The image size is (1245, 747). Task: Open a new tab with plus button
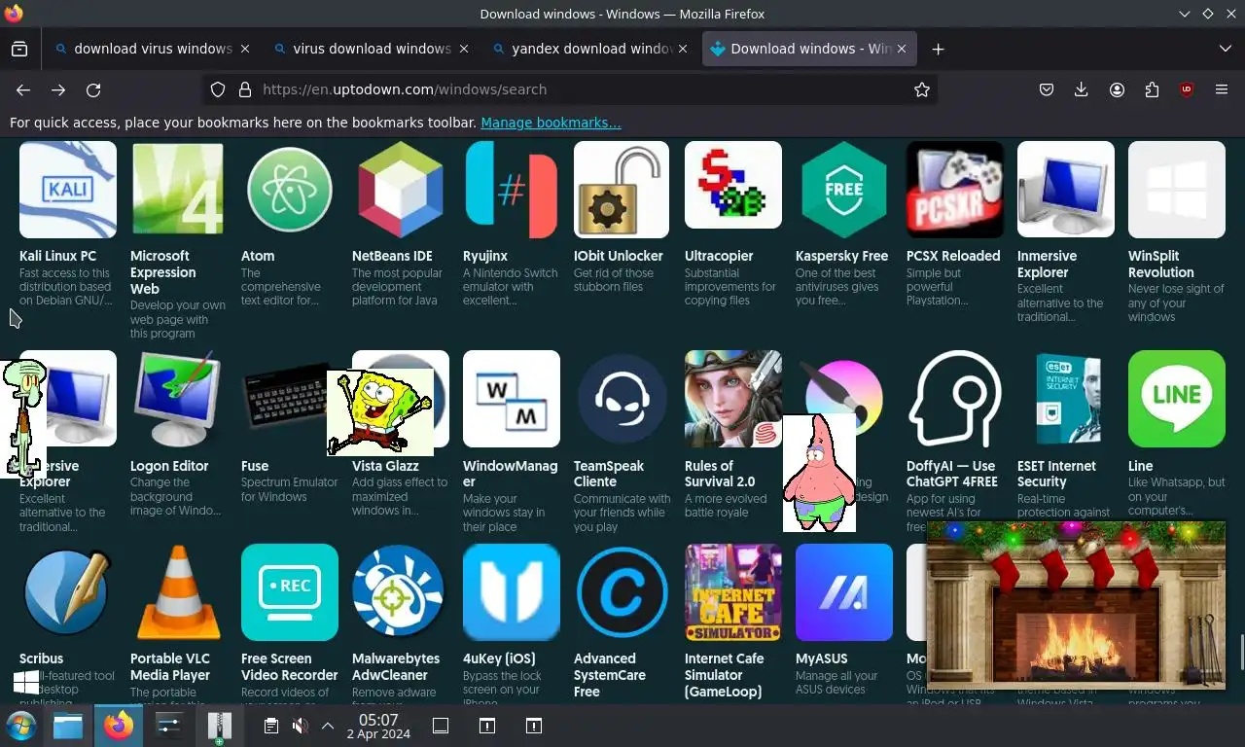coord(938,49)
